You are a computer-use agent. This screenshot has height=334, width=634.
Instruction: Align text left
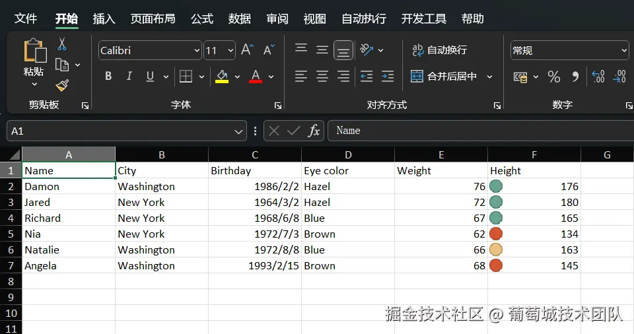(x=301, y=76)
